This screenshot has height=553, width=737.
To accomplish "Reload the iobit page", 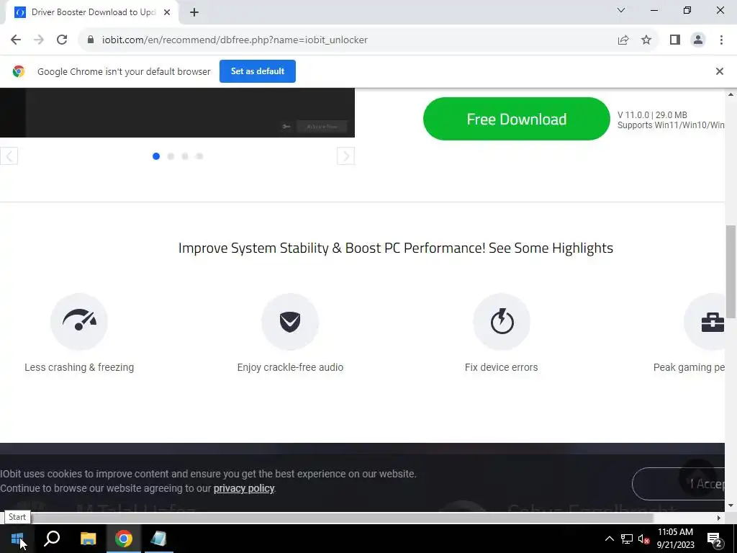I will coord(62,40).
